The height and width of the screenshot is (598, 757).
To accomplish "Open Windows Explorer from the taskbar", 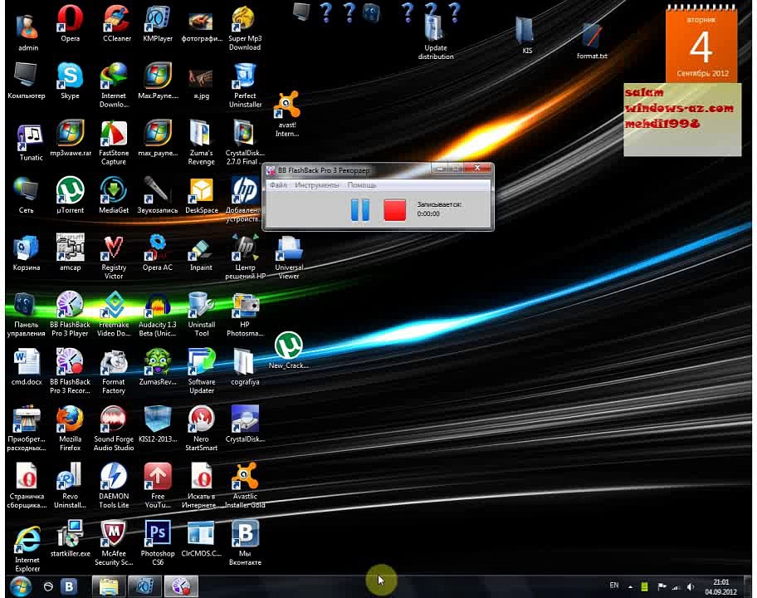I will pyautogui.click(x=109, y=586).
